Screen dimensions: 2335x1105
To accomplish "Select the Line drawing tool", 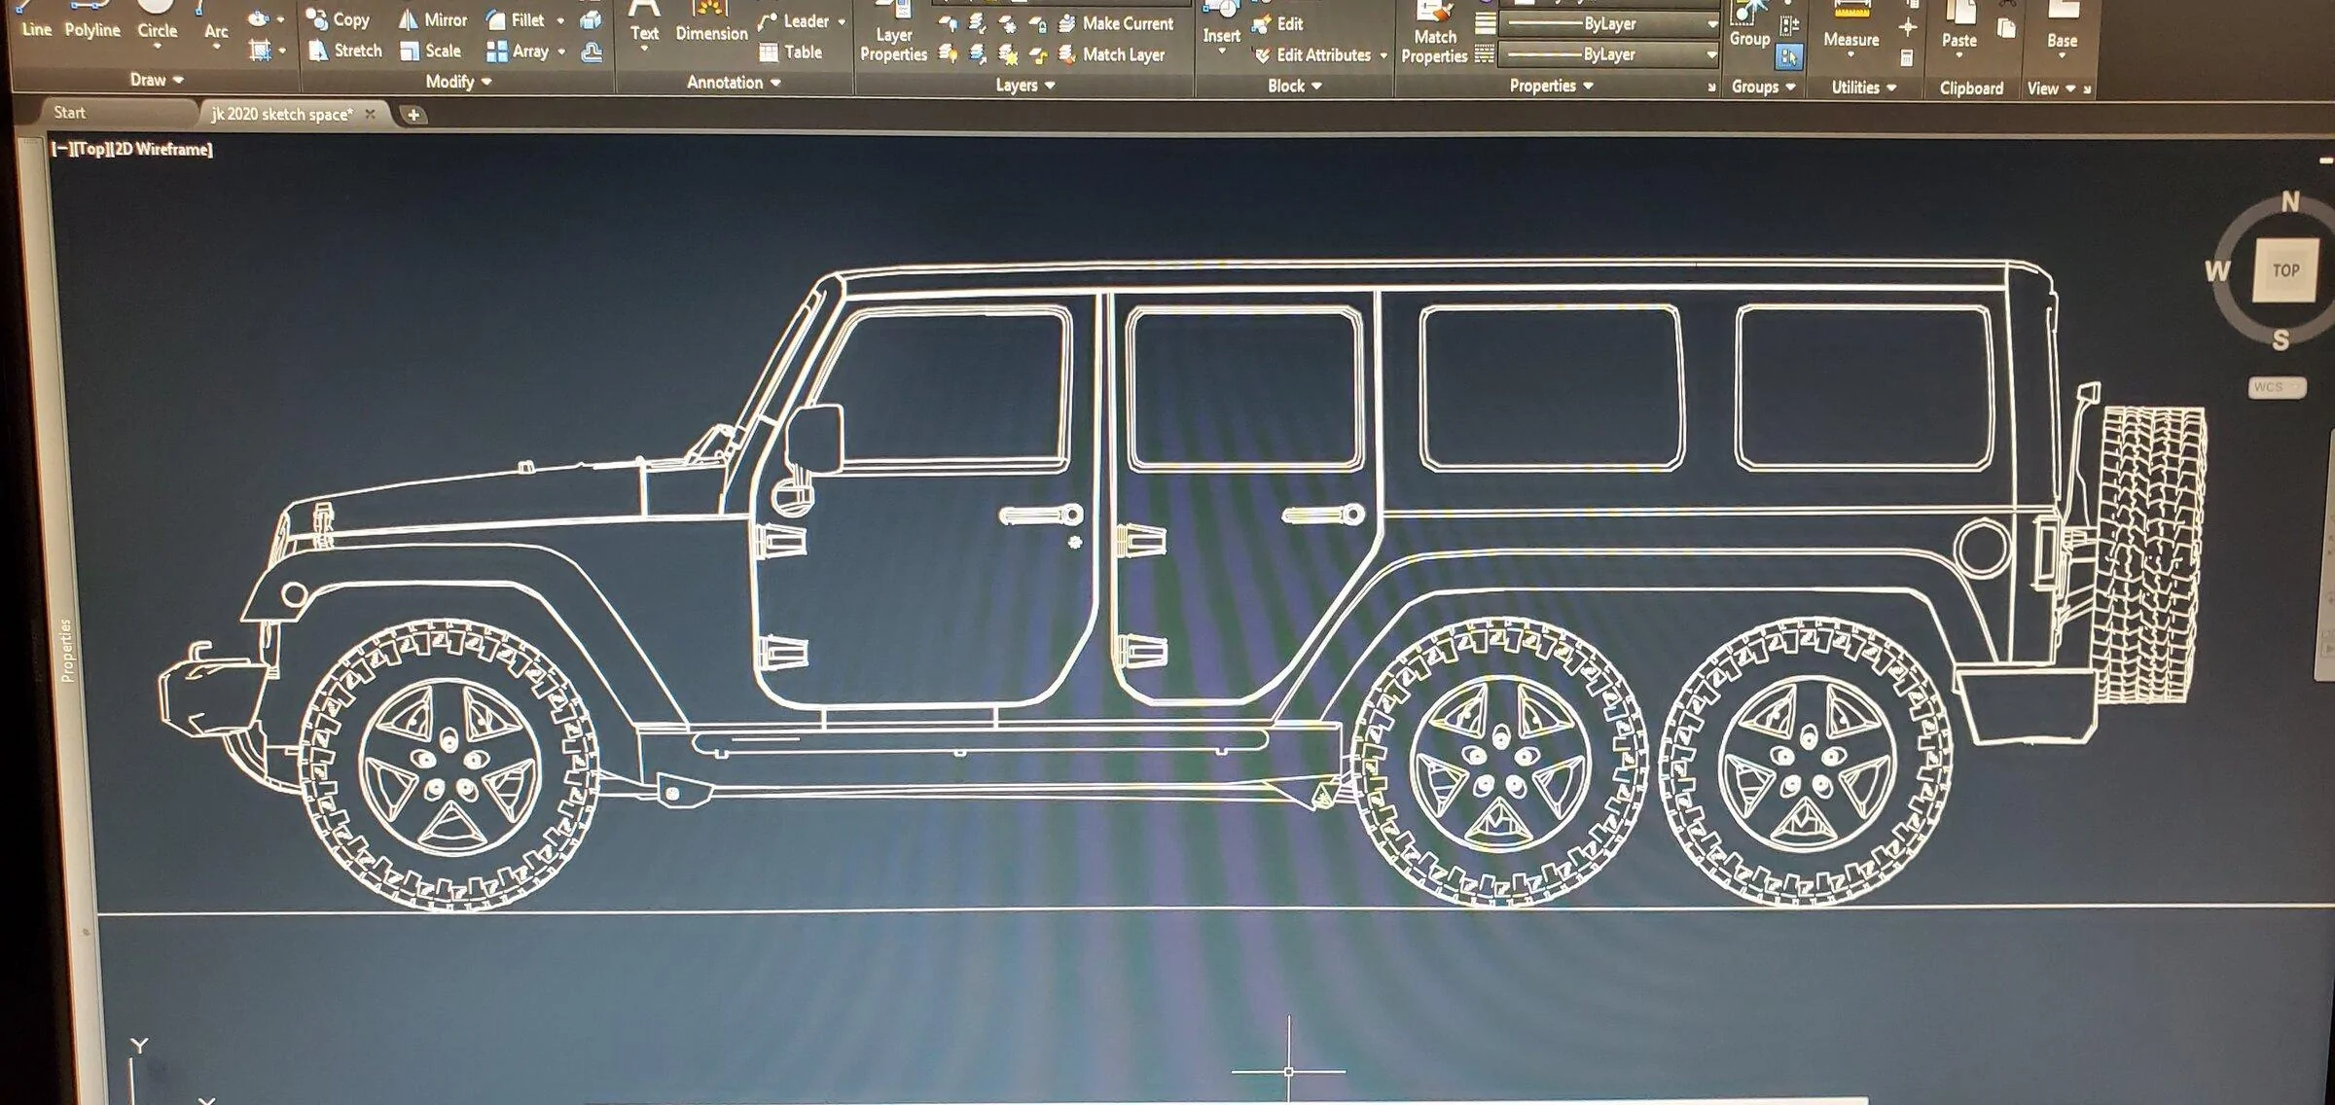I will pos(36,21).
